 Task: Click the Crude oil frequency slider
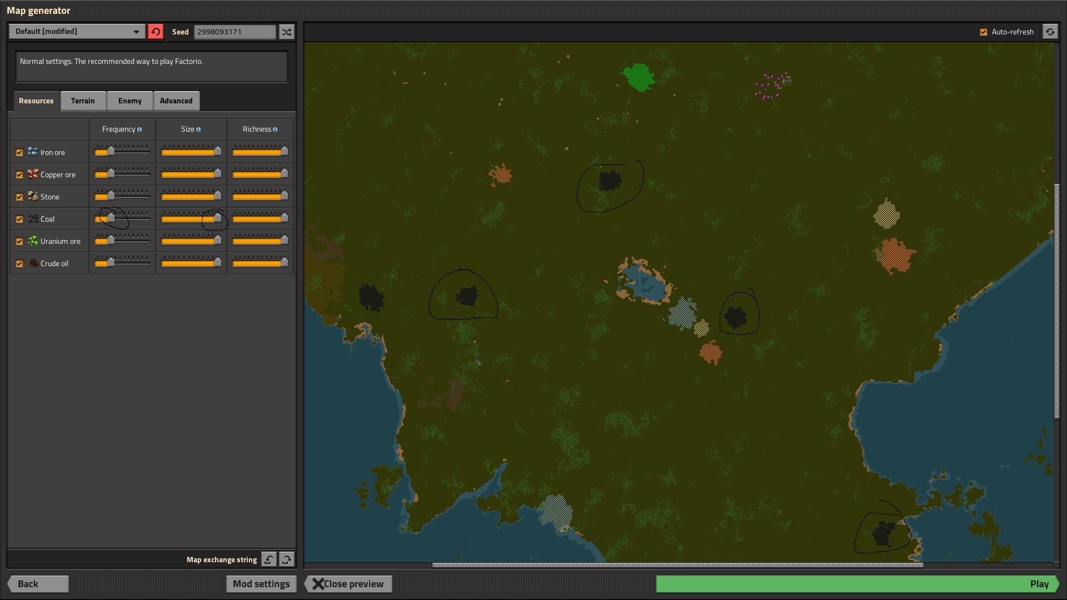pos(122,262)
